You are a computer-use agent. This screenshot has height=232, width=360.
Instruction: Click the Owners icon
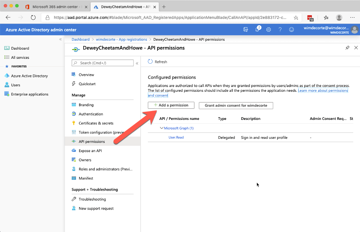click(74, 160)
